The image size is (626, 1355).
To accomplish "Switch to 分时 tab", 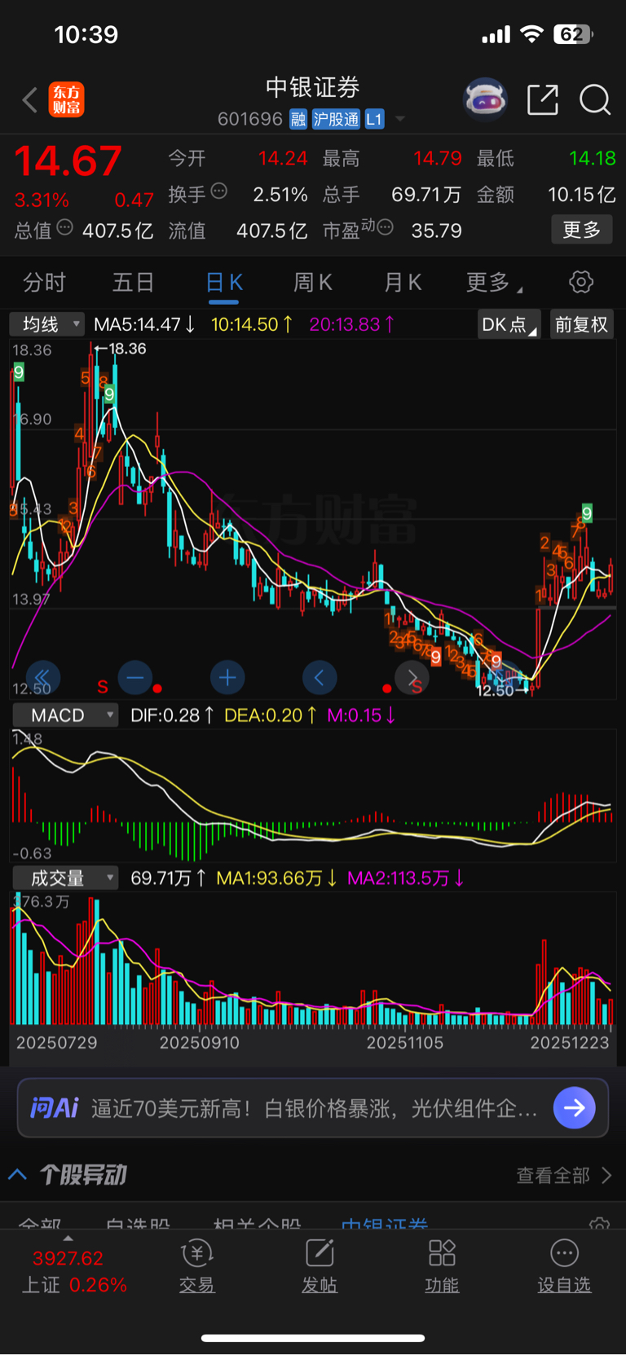I will click(x=44, y=283).
